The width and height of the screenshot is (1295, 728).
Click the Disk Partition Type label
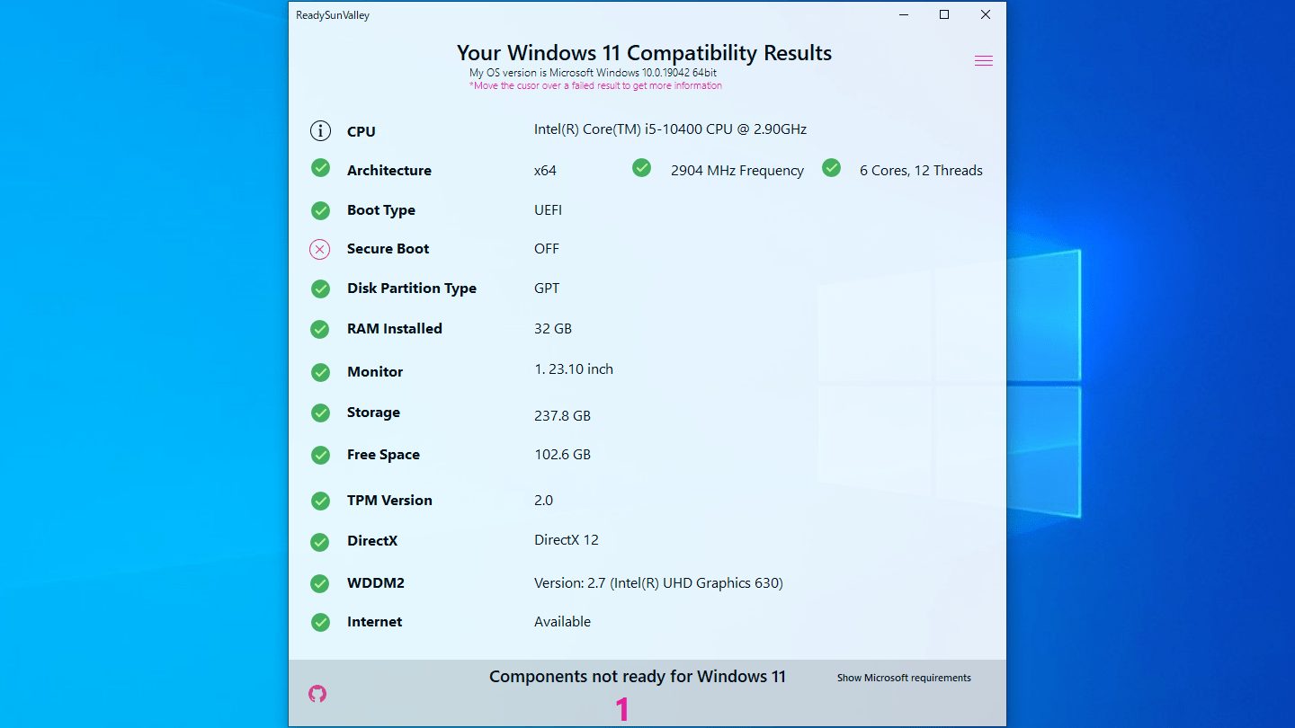point(412,289)
